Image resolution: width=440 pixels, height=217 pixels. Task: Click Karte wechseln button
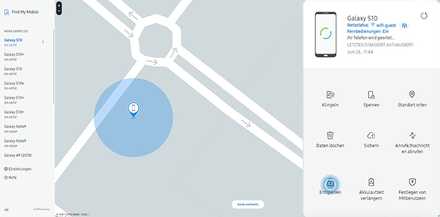coord(248,205)
